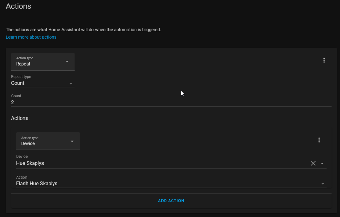
Task: Select the Device value in Action type
Action: pos(28,143)
